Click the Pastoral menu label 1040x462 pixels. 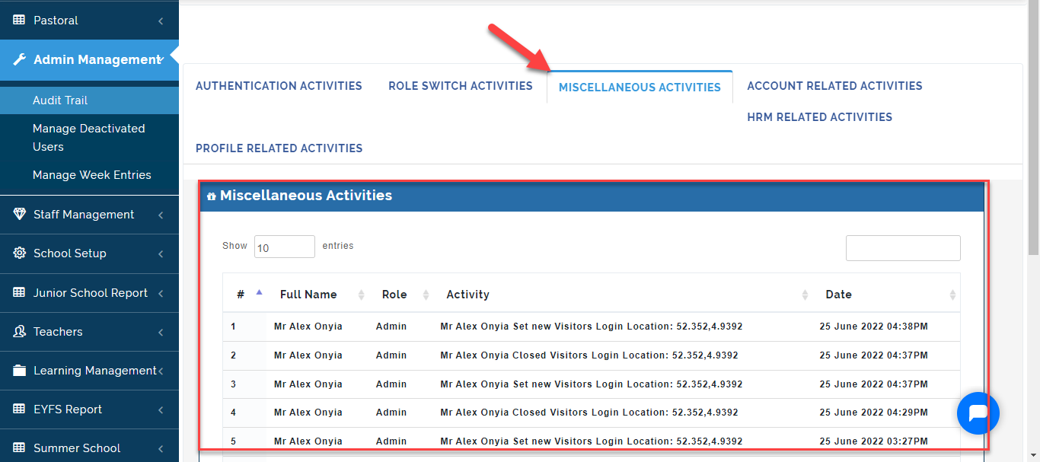pyautogui.click(x=56, y=21)
